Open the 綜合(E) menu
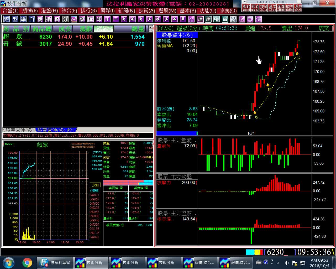This screenshot has height=269, width=336. tap(69, 11)
